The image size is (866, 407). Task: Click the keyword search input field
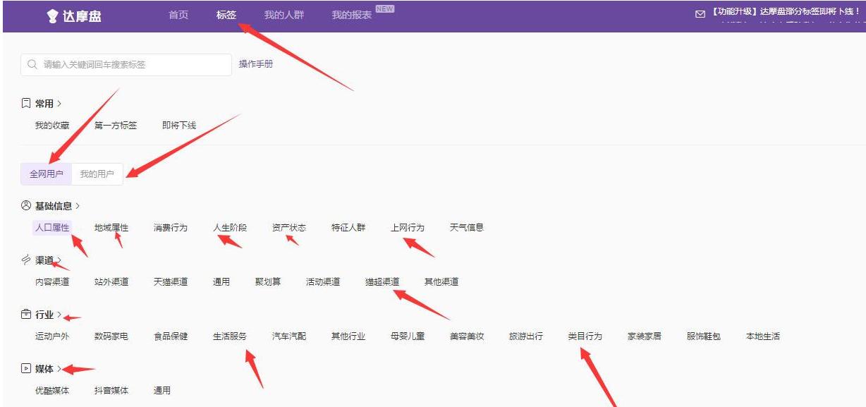[x=127, y=64]
